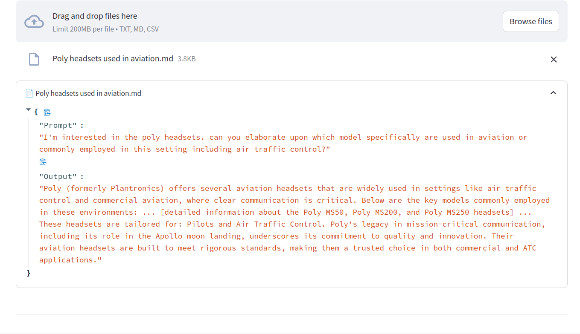
Task: Collapse the Poly headsets used in aviation.md expander
Action: [x=553, y=93]
